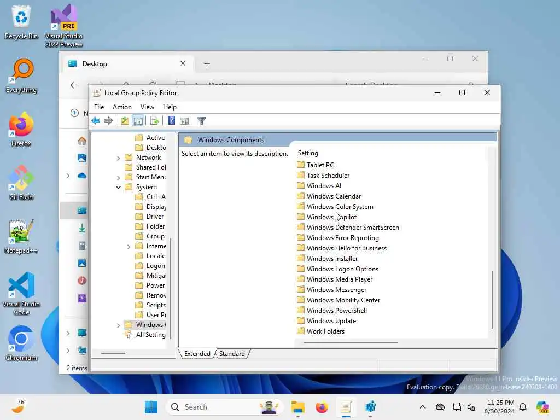Screen dimensions: 560x420
Task: Open the Tablet PC folder
Action: point(316,165)
